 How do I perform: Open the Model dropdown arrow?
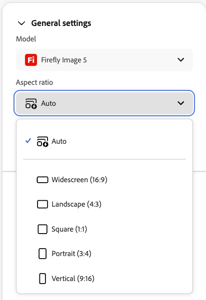[x=180, y=60]
